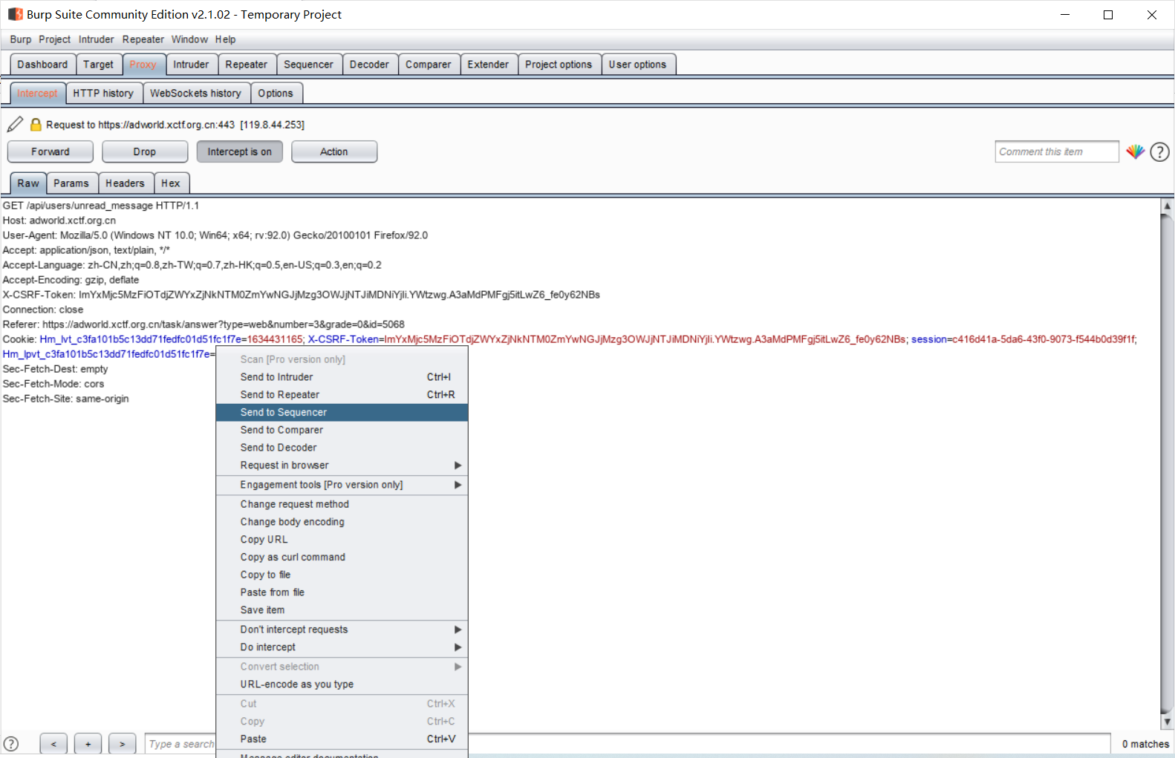Switch to the Params view tab
Viewport: 1175px width, 758px height.
click(x=71, y=183)
